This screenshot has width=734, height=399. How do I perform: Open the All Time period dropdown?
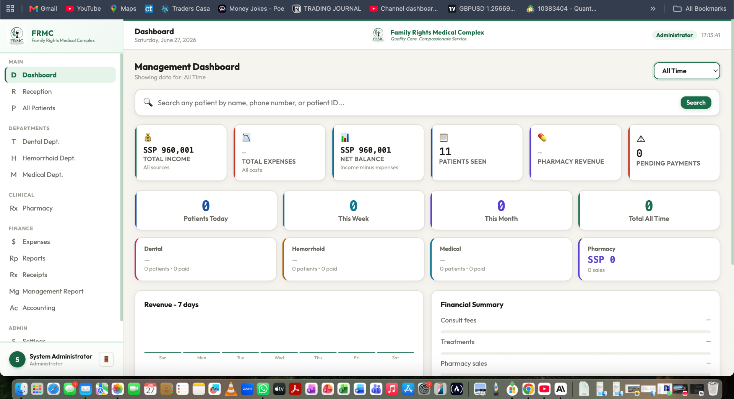tap(687, 71)
